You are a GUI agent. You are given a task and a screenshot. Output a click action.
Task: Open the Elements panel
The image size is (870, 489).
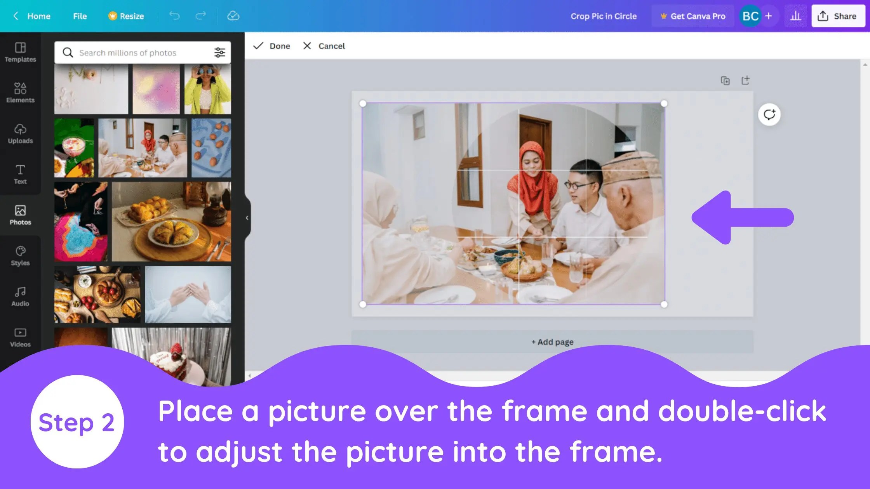point(20,93)
